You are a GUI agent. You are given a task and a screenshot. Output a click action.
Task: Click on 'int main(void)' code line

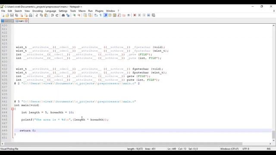coord(27,105)
